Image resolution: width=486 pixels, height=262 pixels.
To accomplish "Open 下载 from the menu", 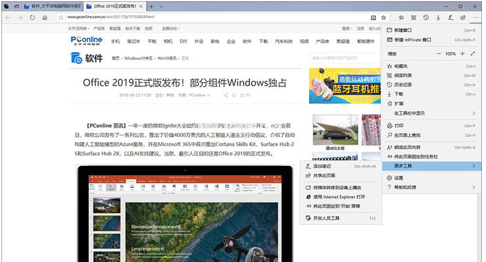I will point(431,94).
